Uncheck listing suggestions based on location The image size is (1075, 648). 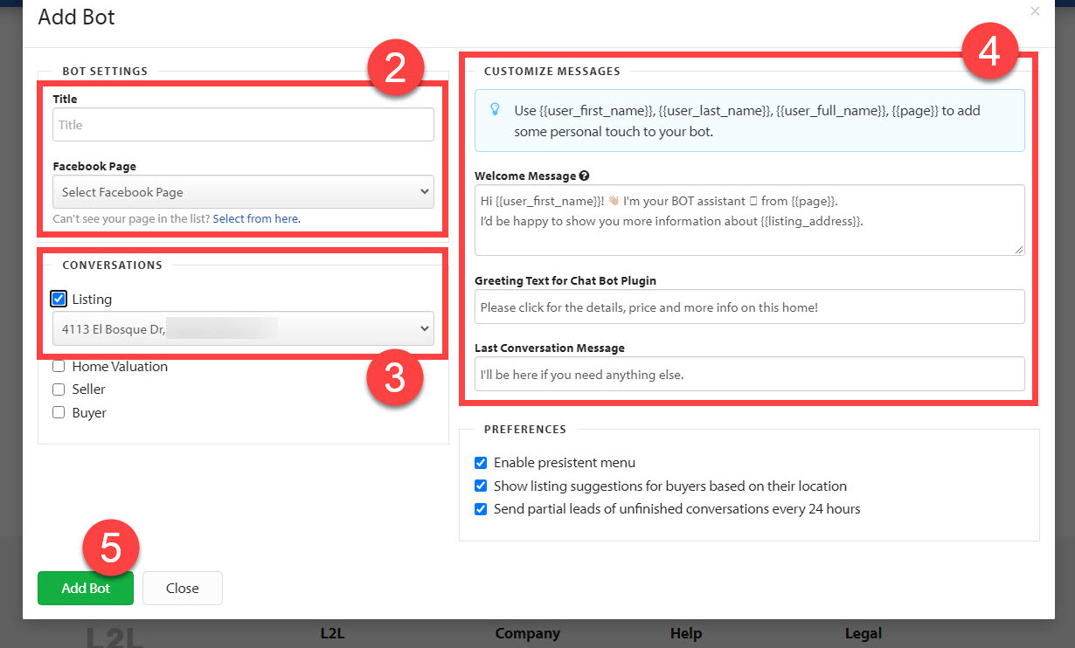click(x=481, y=486)
